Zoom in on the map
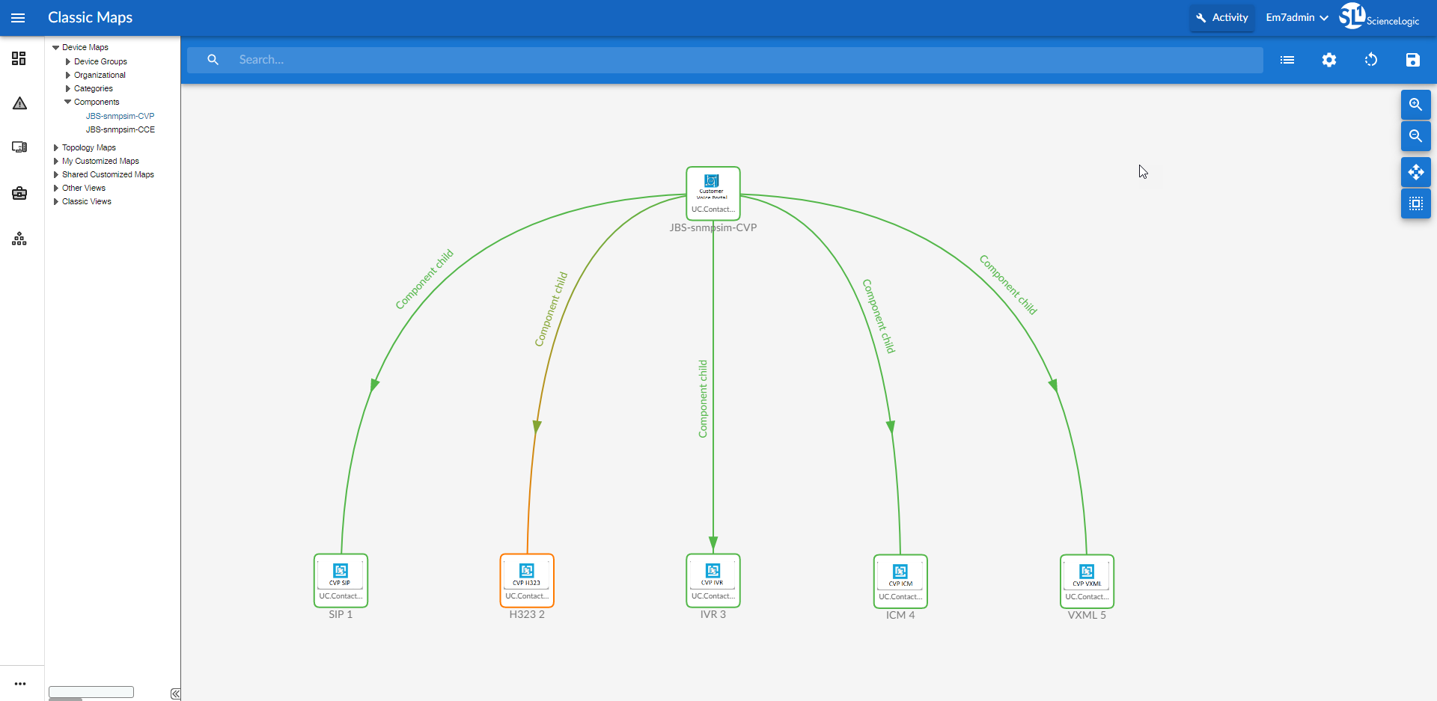The height and width of the screenshot is (701, 1437). [1416, 105]
